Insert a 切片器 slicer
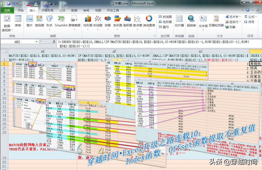The height and width of the screenshot is (170, 262). tap(179, 21)
